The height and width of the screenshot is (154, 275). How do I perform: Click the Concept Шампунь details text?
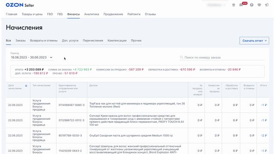(x=135, y=149)
